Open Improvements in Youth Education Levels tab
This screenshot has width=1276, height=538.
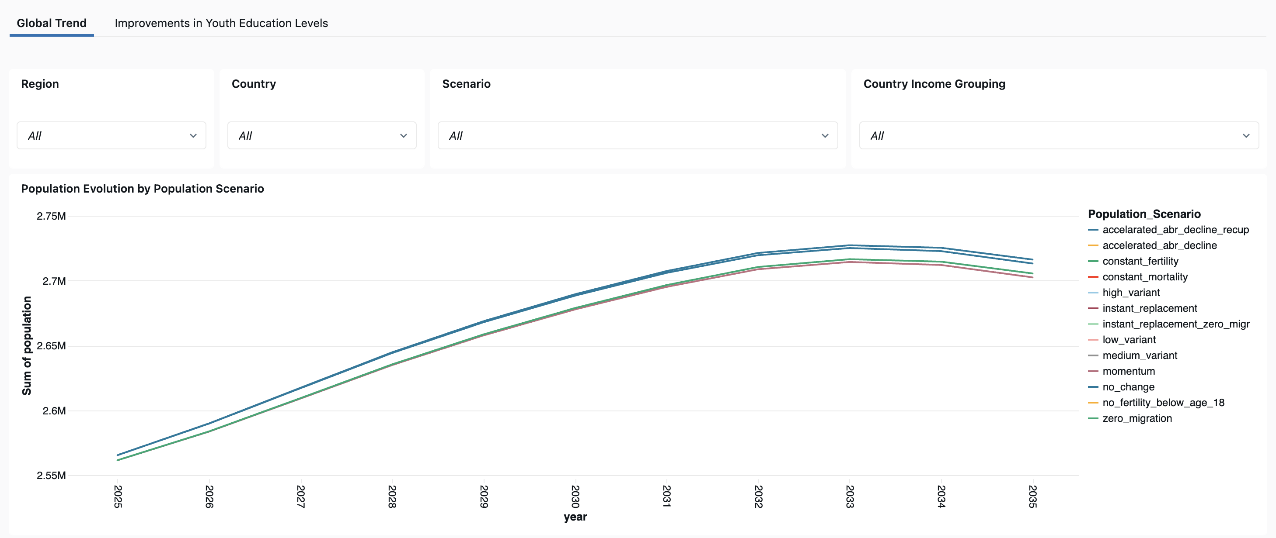[221, 23]
